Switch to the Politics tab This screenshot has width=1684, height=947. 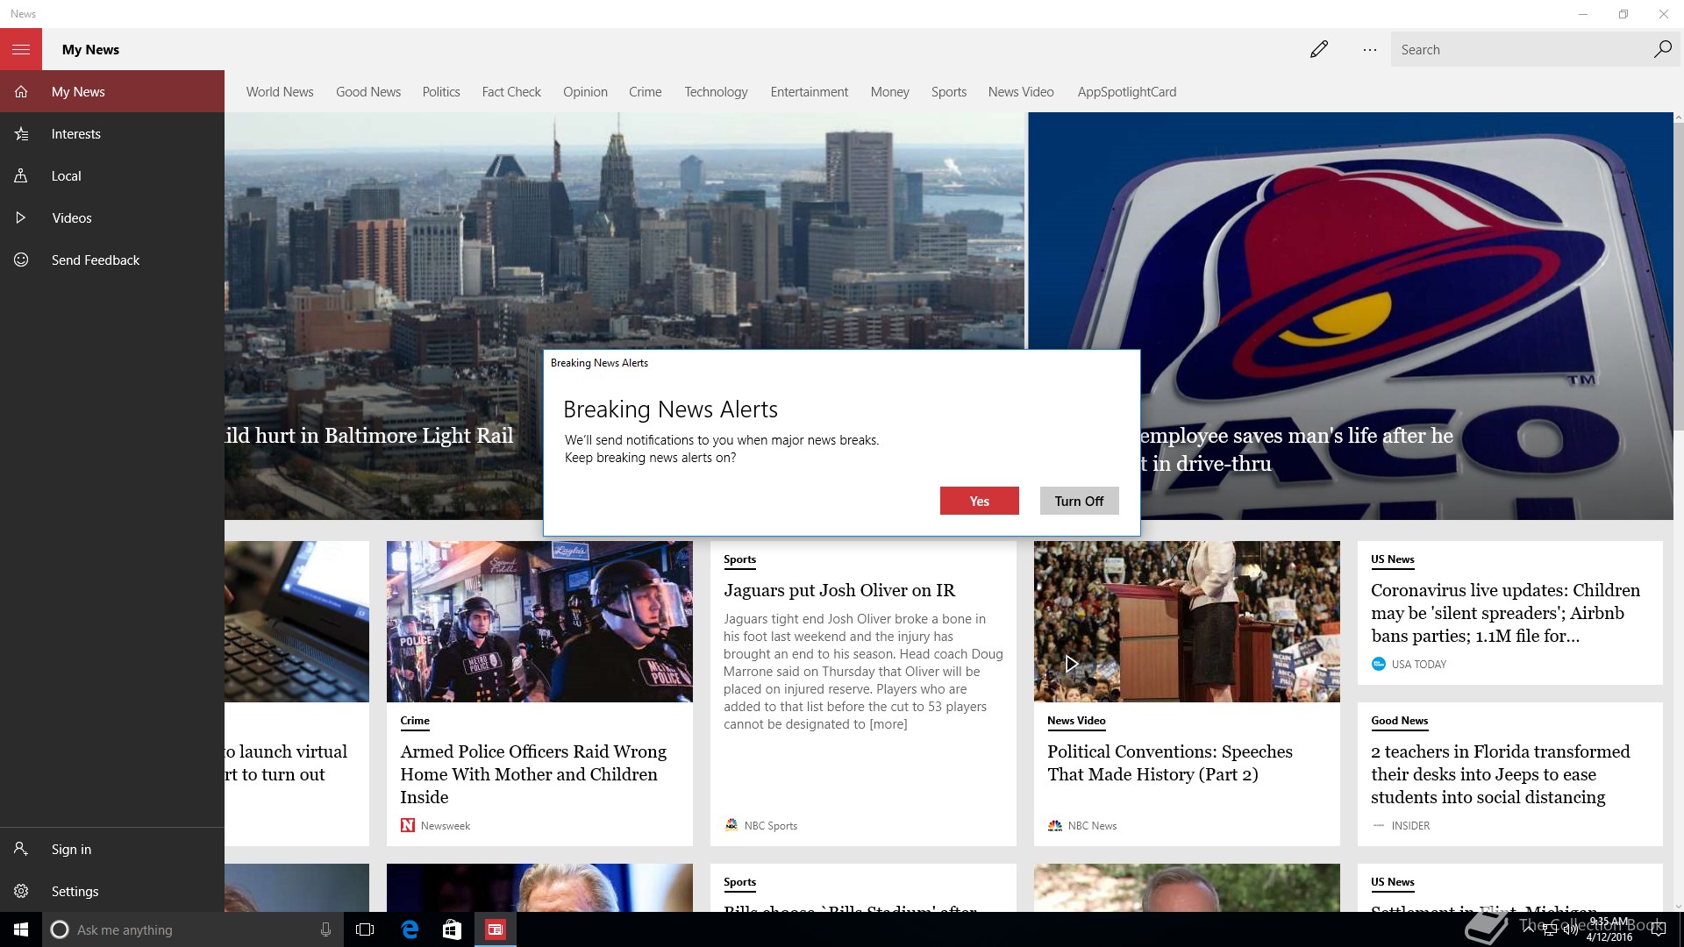point(441,91)
